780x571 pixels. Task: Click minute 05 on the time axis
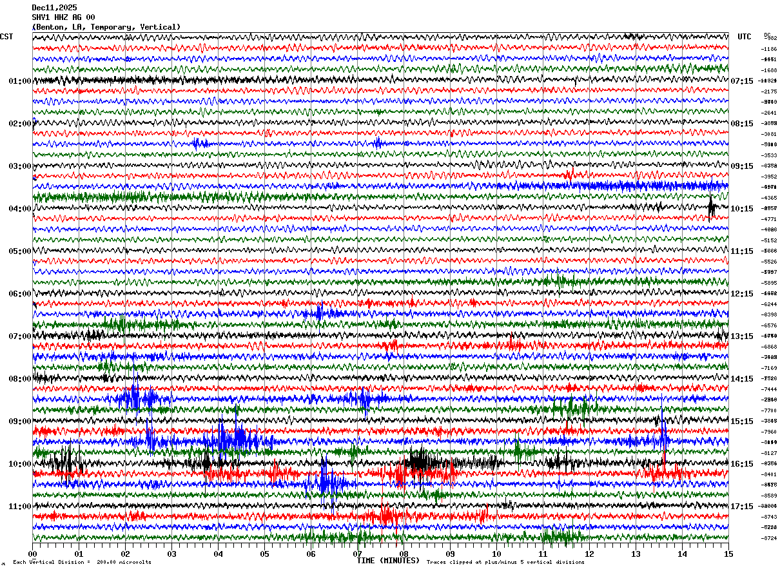[264, 554]
